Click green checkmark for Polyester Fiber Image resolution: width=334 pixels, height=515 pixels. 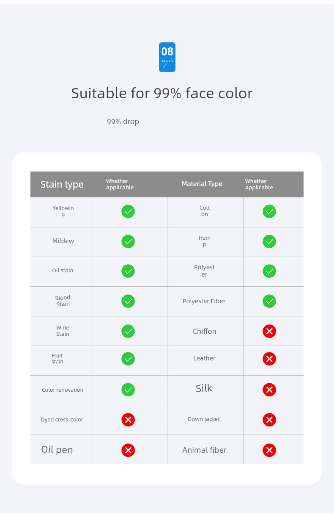pyautogui.click(x=269, y=301)
